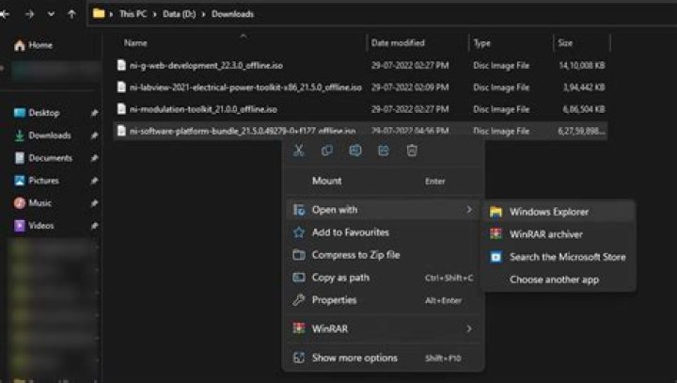Viewport: 677px width, 383px height.
Task: Sort by the Size column header
Action: [565, 42]
